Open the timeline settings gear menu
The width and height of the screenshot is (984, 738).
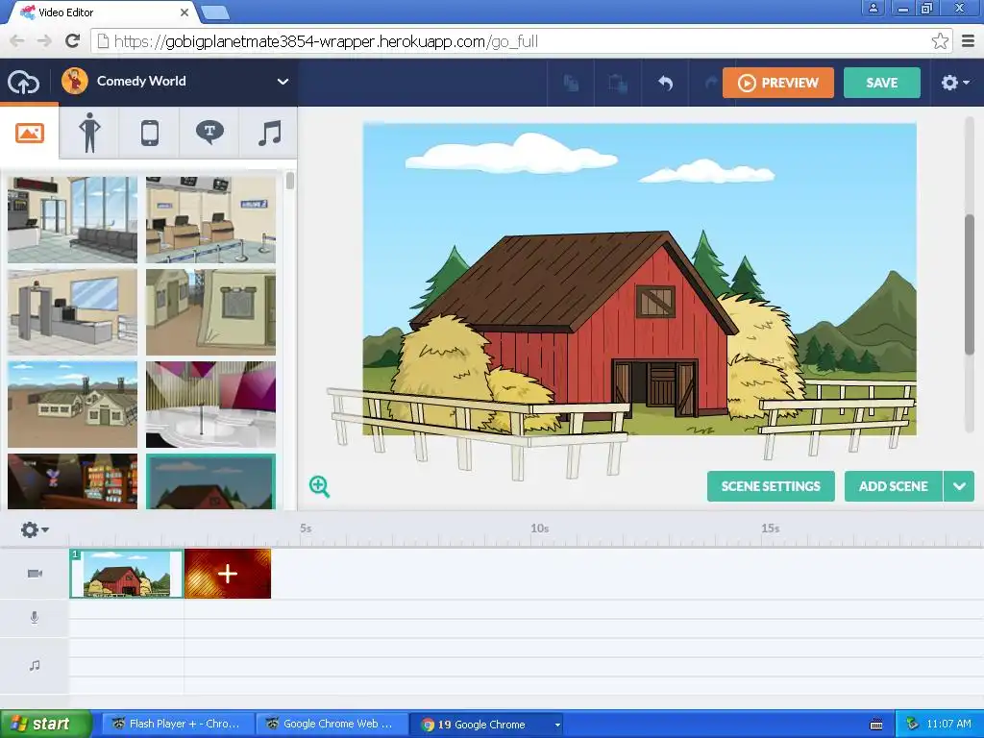coord(35,529)
